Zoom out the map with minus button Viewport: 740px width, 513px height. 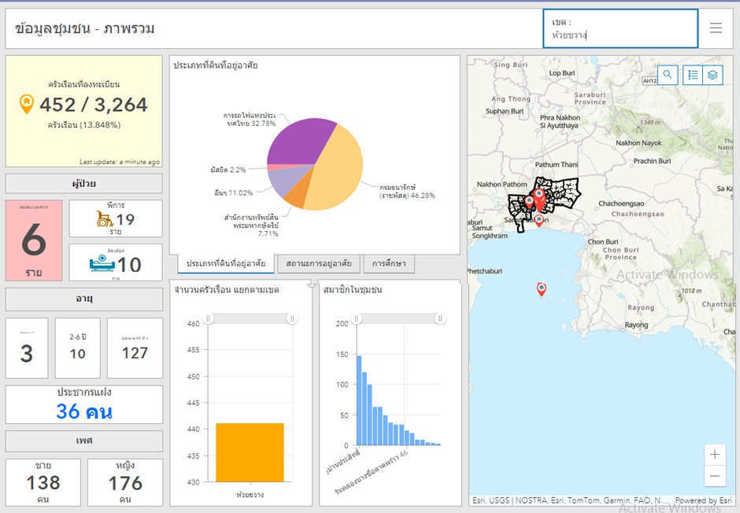pos(715,476)
